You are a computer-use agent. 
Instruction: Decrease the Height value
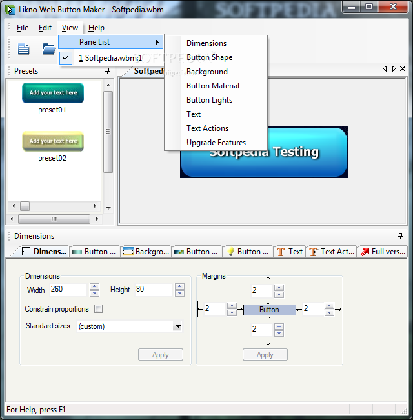(179, 294)
